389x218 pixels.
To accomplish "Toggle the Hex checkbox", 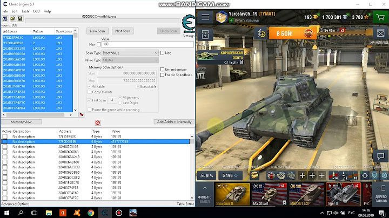I will [98, 44].
